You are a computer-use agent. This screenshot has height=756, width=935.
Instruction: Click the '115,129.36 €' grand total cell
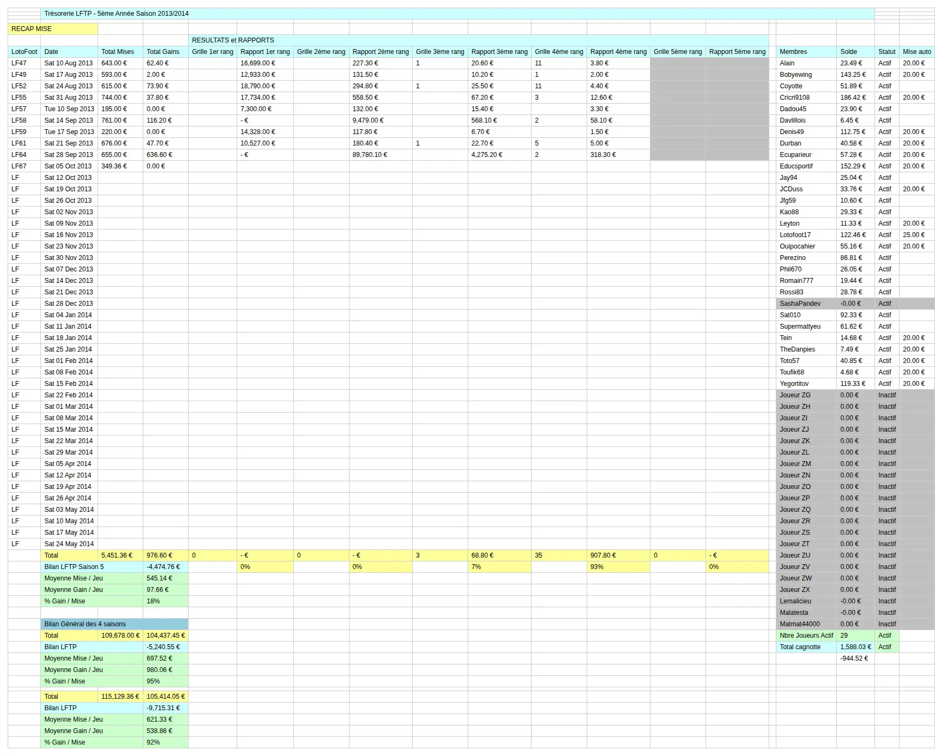(120, 697)
